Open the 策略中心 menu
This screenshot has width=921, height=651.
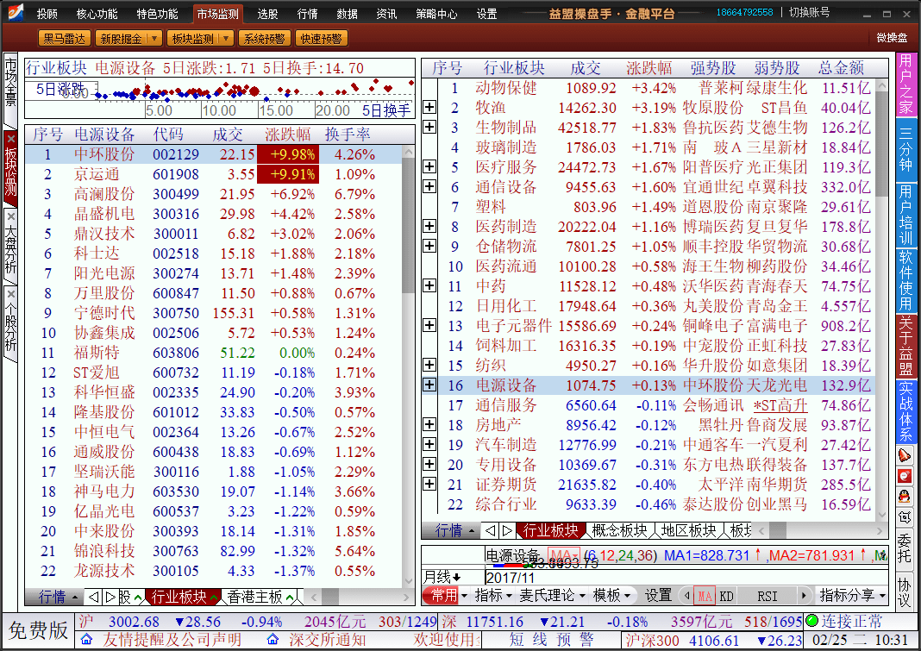pos(436,14)
